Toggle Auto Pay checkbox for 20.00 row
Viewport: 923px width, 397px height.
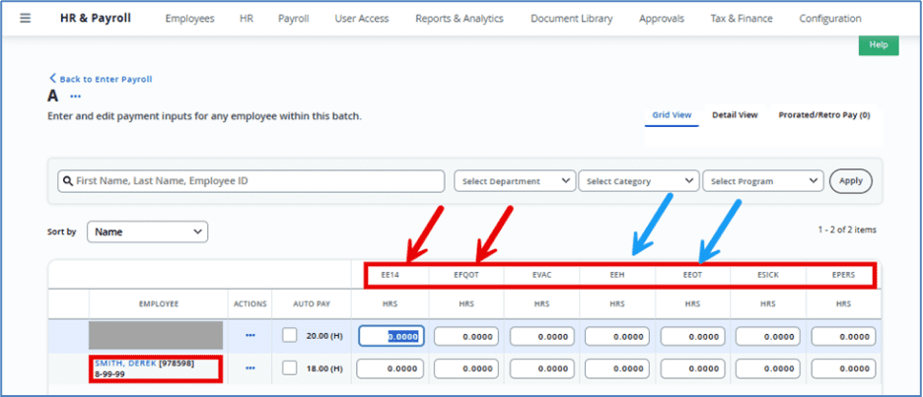click(290, 336)
